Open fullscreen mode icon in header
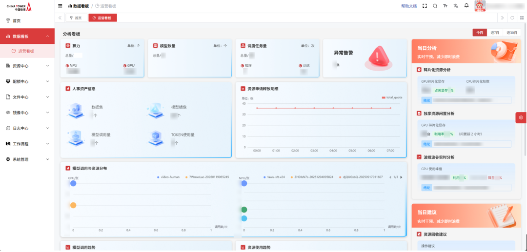The height and width of the screenshot is (252, 527). coord(425,6)
